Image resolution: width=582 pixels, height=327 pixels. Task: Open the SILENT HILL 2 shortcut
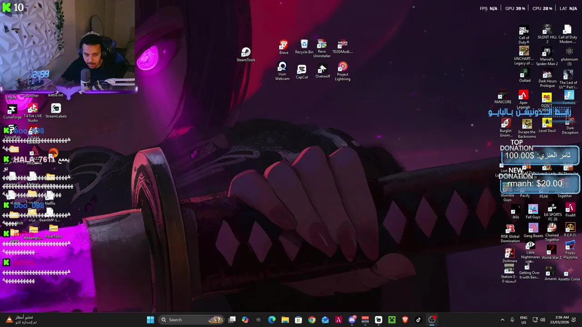(x=547, y=35)
